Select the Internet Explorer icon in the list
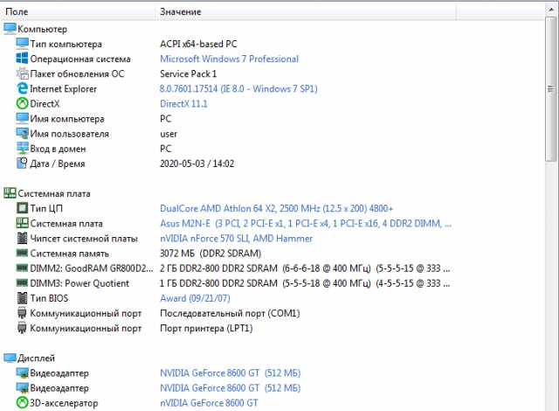The image size is (559, 411). tap(22, 88)
